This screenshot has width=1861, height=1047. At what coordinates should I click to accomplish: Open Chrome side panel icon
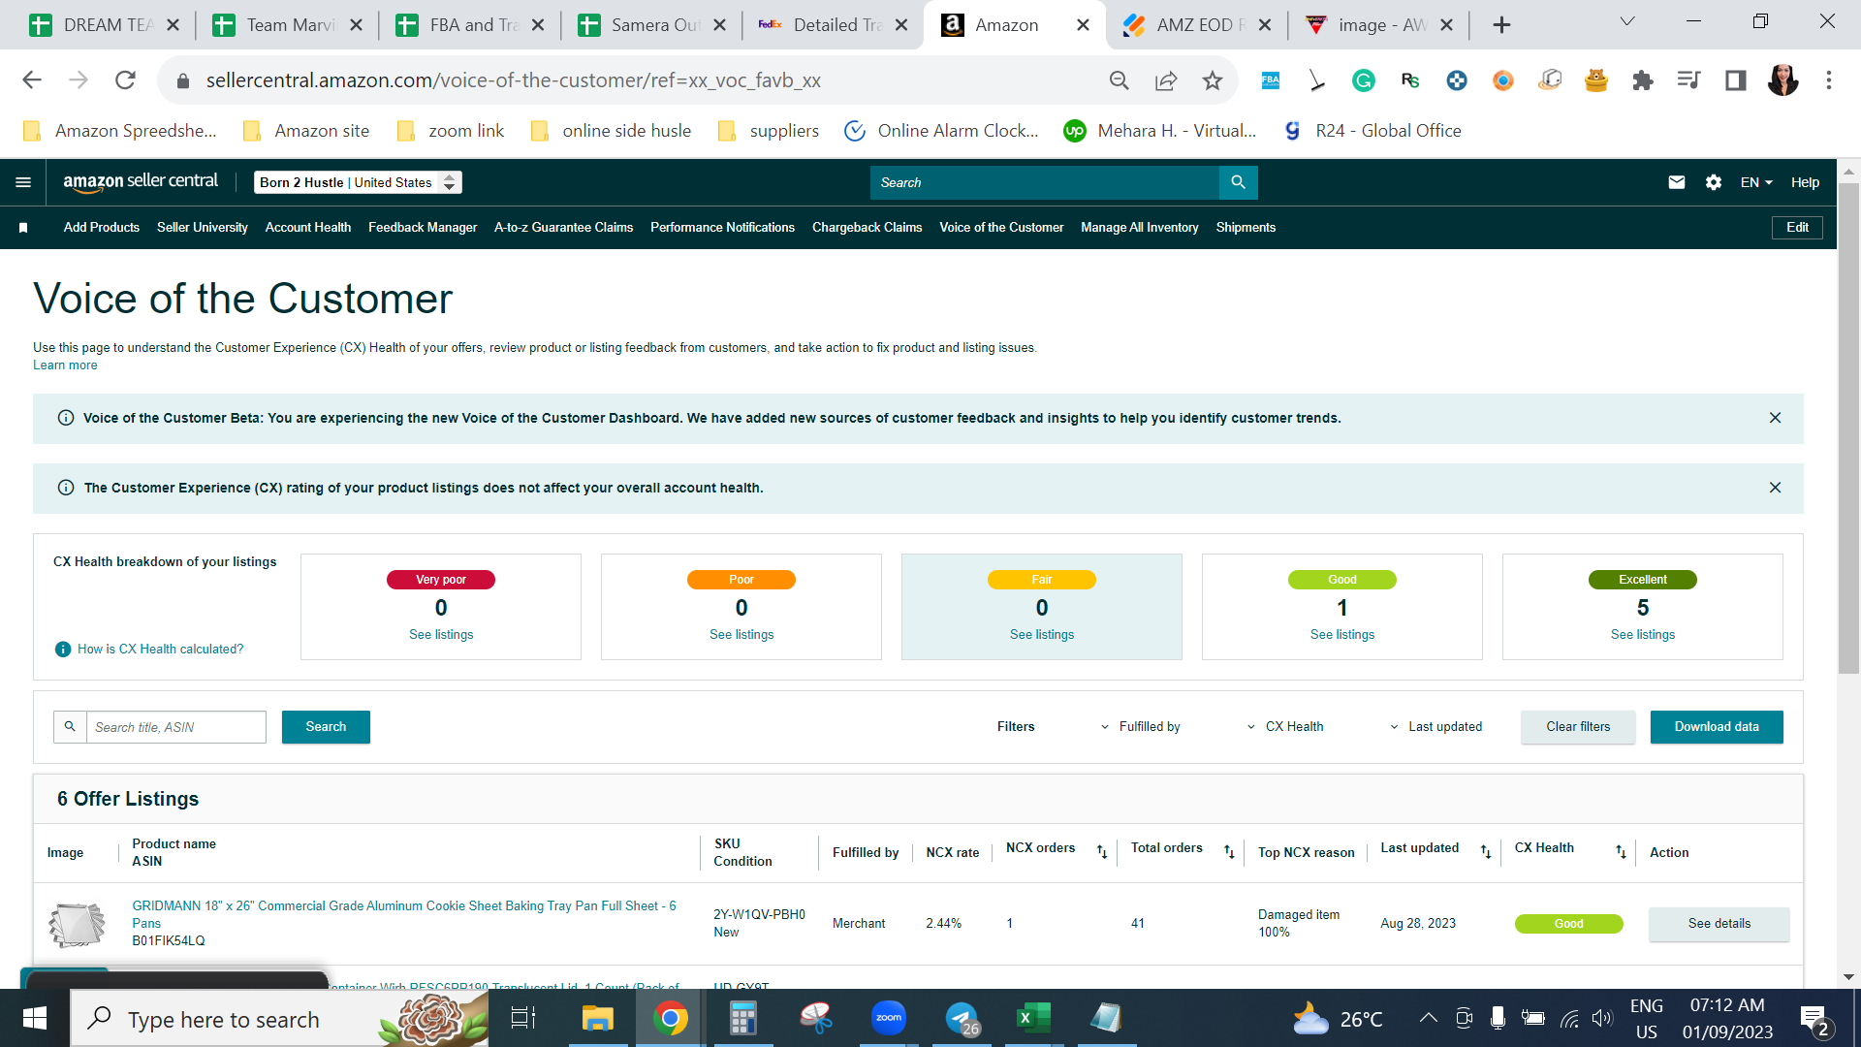[x=1736, y=80]
